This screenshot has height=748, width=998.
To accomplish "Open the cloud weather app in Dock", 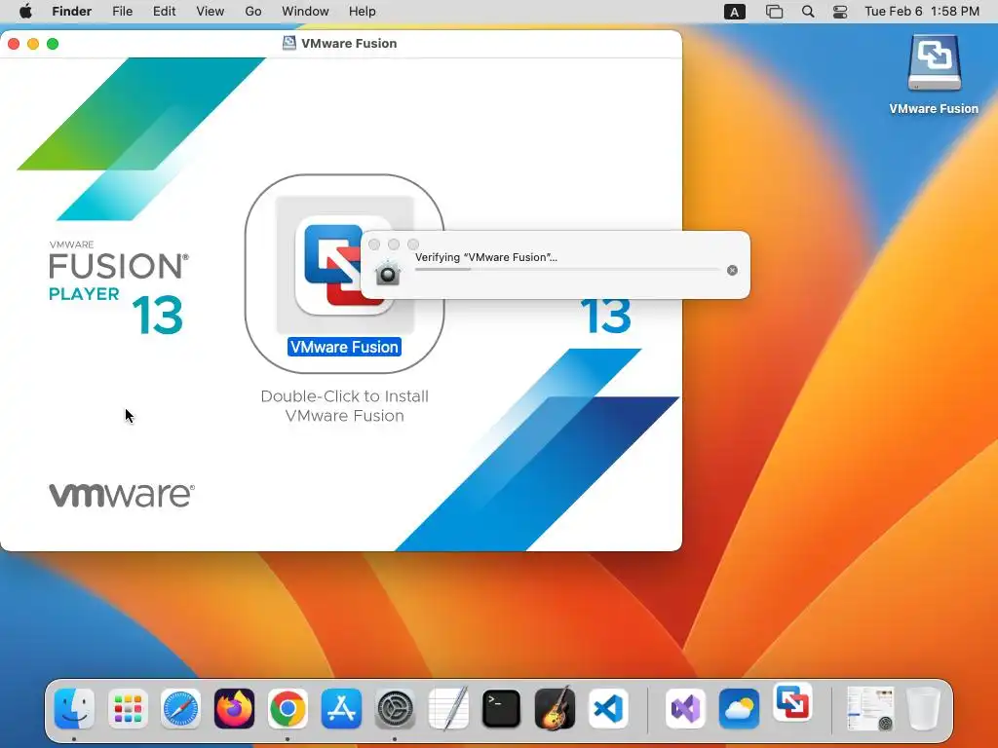I will 739,709.
